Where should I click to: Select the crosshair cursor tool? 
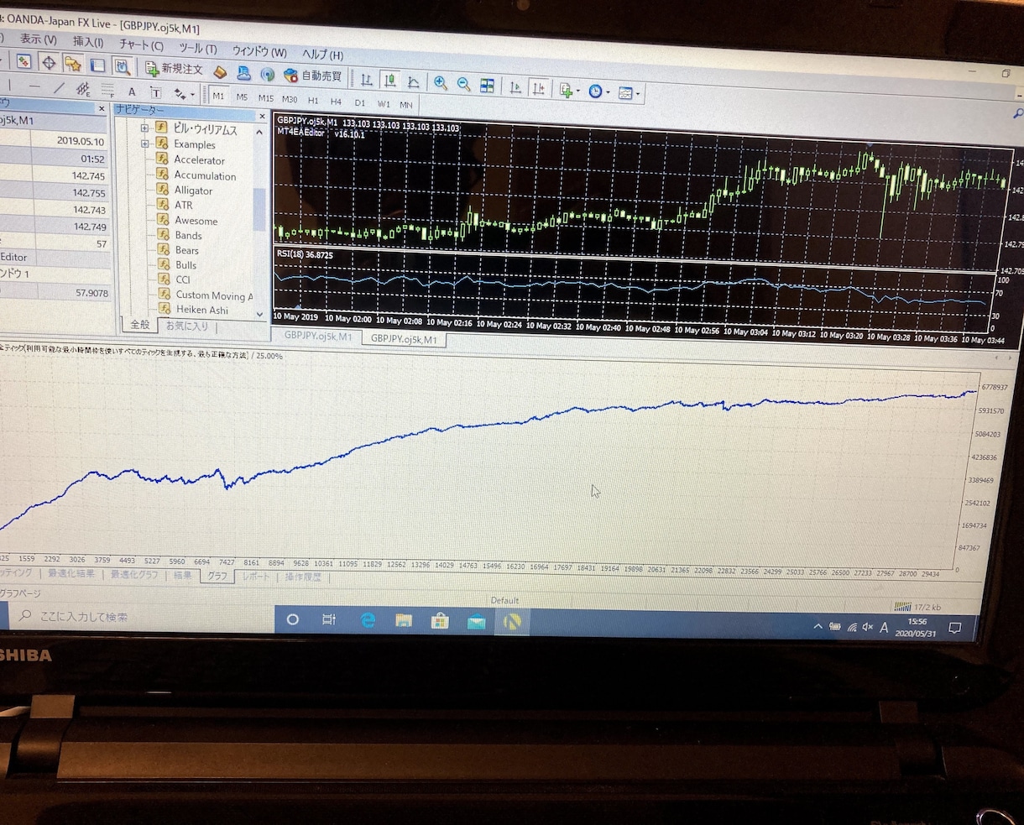[x=49, y=63]
